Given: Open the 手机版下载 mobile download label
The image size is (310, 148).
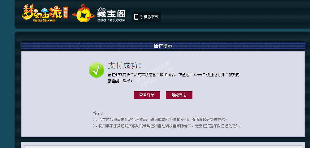Looking at the screenshot, I should pyautogui.click(x=149, y=17).
